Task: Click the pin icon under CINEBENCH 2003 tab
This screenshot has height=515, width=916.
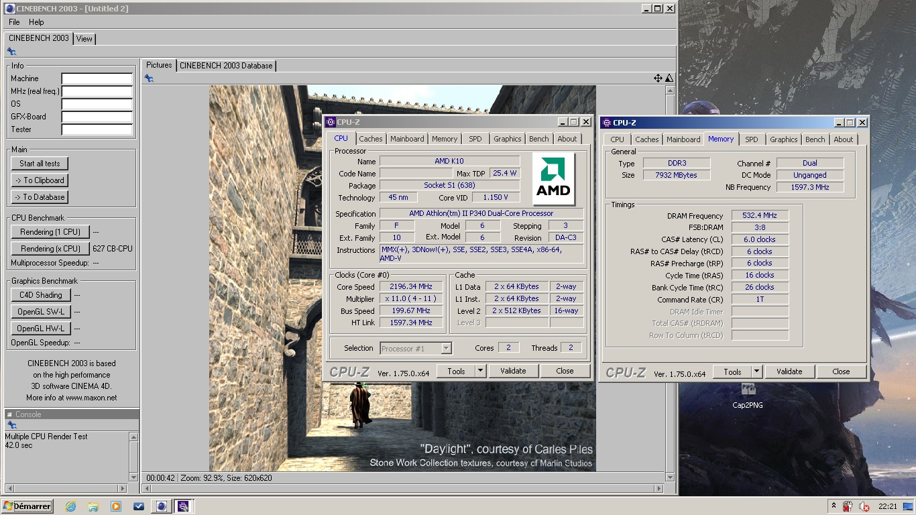Action: [11, 52]
